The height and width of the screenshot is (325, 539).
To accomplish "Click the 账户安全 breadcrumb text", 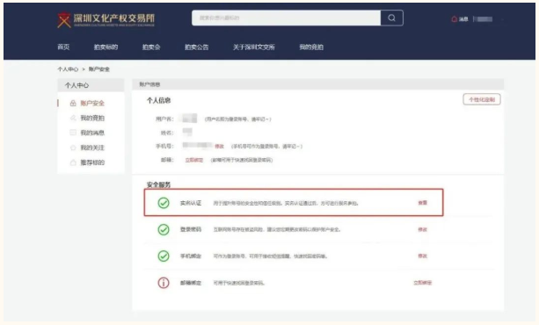I will pos(99,69).
